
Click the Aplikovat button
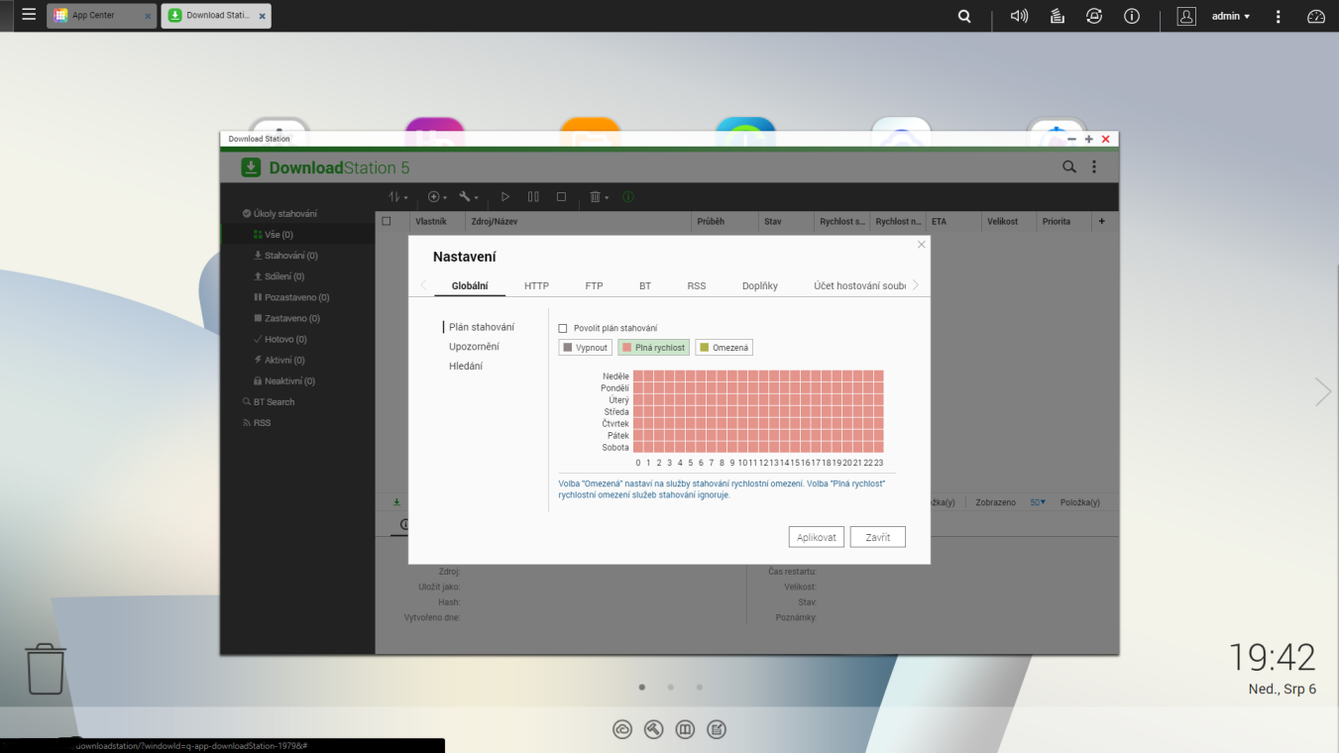[x=817, y=537]
